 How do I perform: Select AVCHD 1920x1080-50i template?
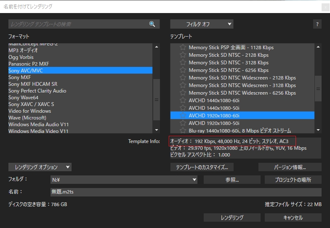[242, 123]
